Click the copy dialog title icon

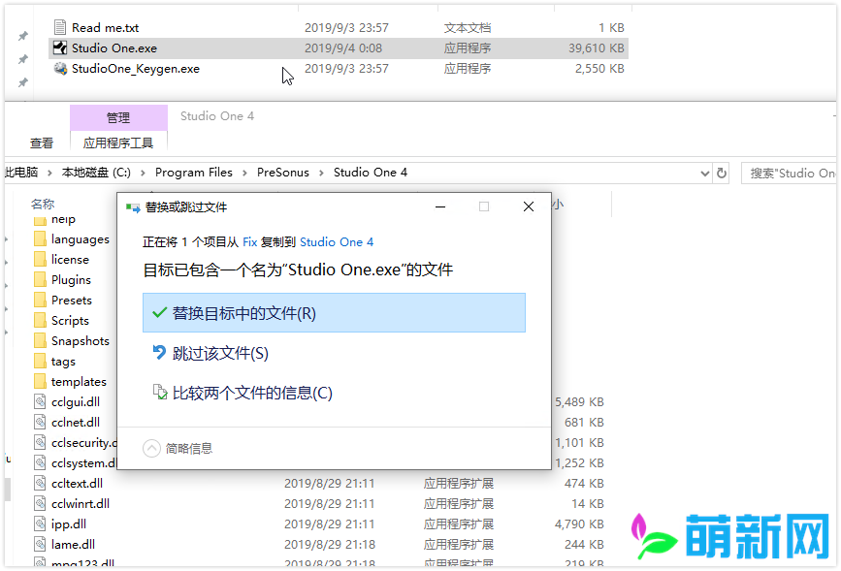tap(133, 206)
